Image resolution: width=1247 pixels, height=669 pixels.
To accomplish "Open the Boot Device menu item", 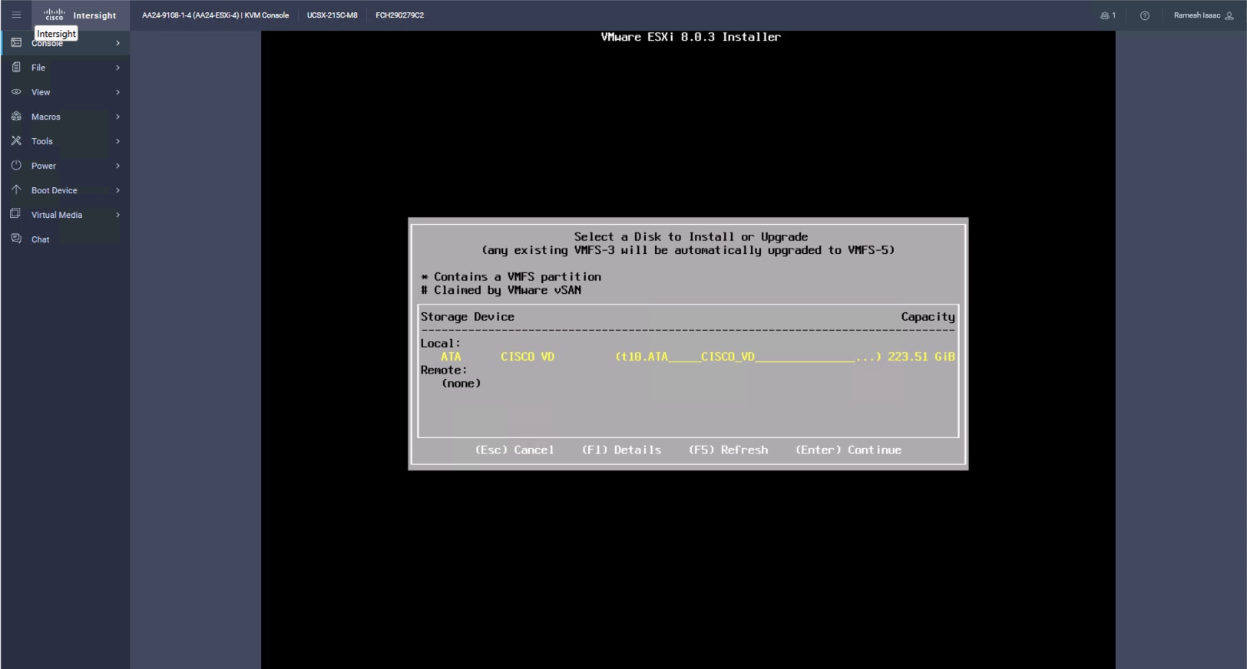I will [x=65, y=190].
